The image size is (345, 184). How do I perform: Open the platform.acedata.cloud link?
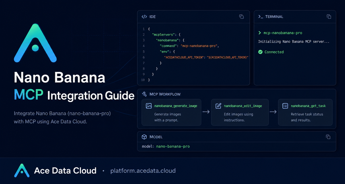143,171
